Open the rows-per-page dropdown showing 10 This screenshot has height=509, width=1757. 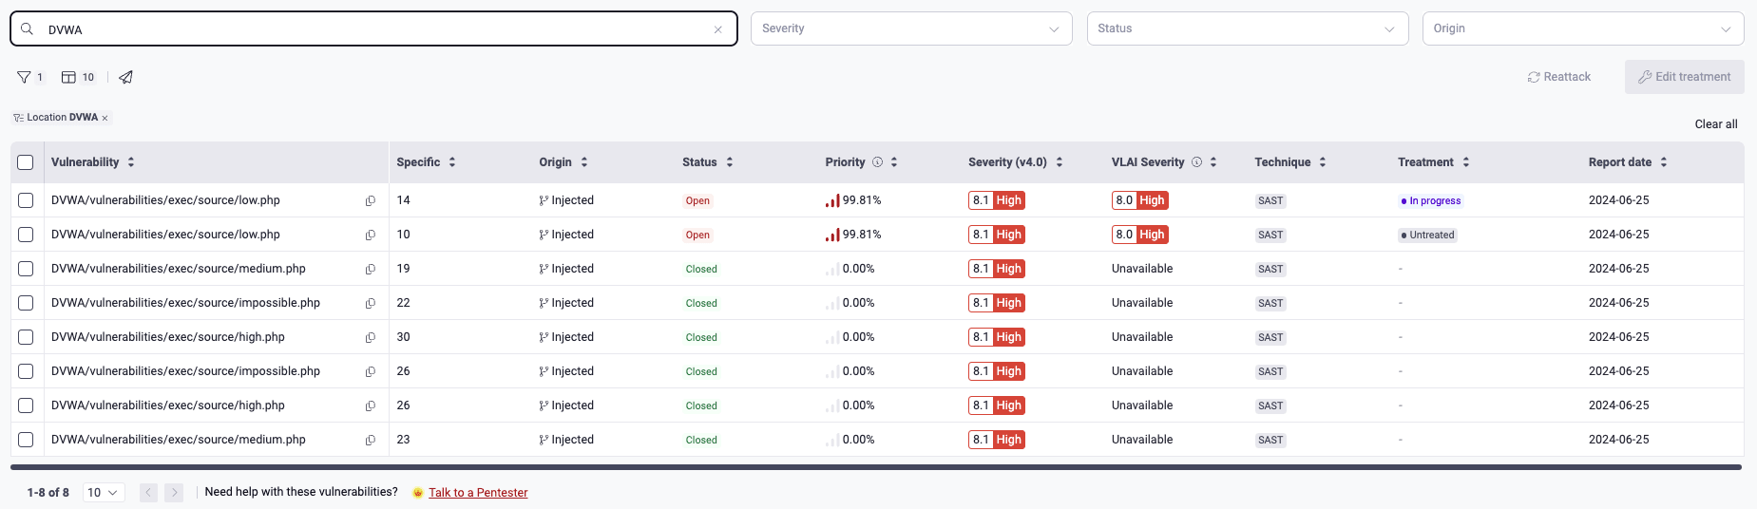[x=104, y=493]
